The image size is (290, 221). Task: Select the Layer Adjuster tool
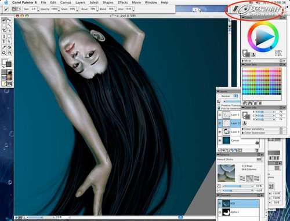(x=9, y=20)
